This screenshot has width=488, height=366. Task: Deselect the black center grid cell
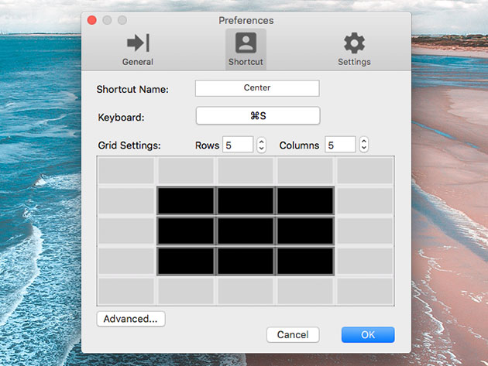tap(246, 231)
